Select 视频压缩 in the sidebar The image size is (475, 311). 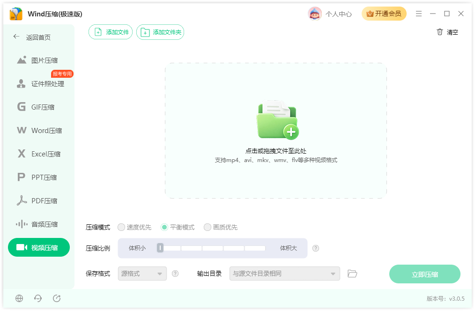(39, 247)
